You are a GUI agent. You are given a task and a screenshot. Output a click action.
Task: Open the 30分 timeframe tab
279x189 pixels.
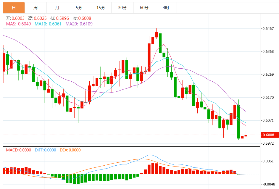click(x=122, y=8)
